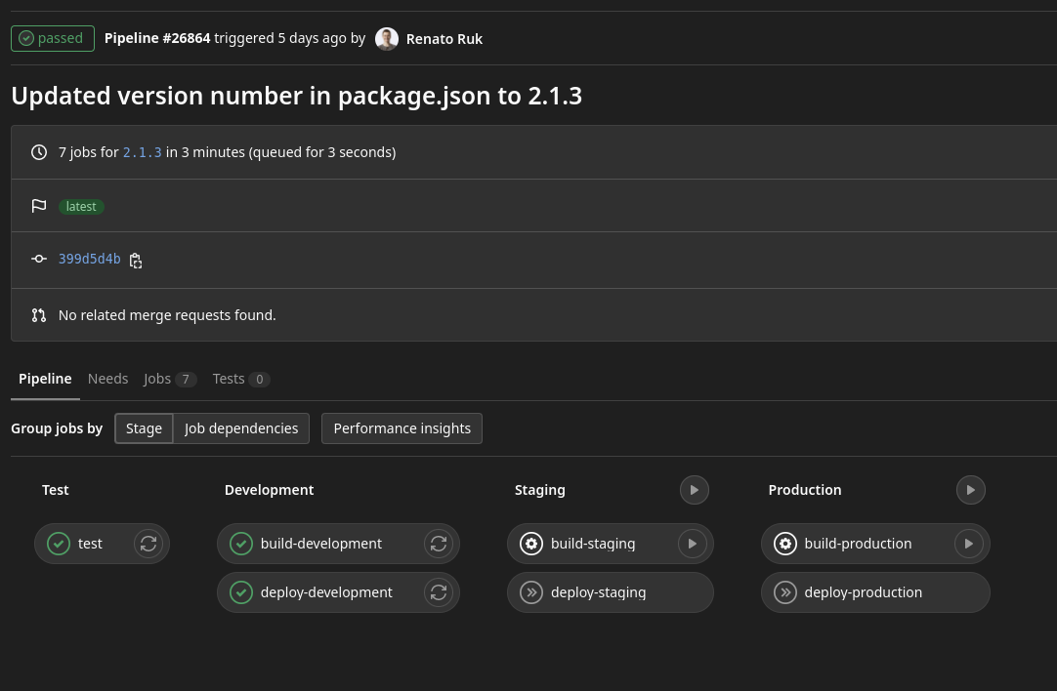Open Renato Ruk's profile
1057x691 pixels.
click(x=444, y=39)
